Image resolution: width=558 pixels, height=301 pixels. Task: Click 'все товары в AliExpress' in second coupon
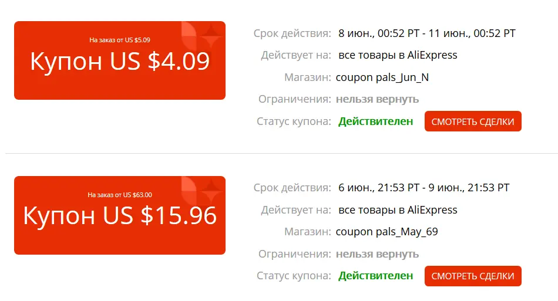398,210
